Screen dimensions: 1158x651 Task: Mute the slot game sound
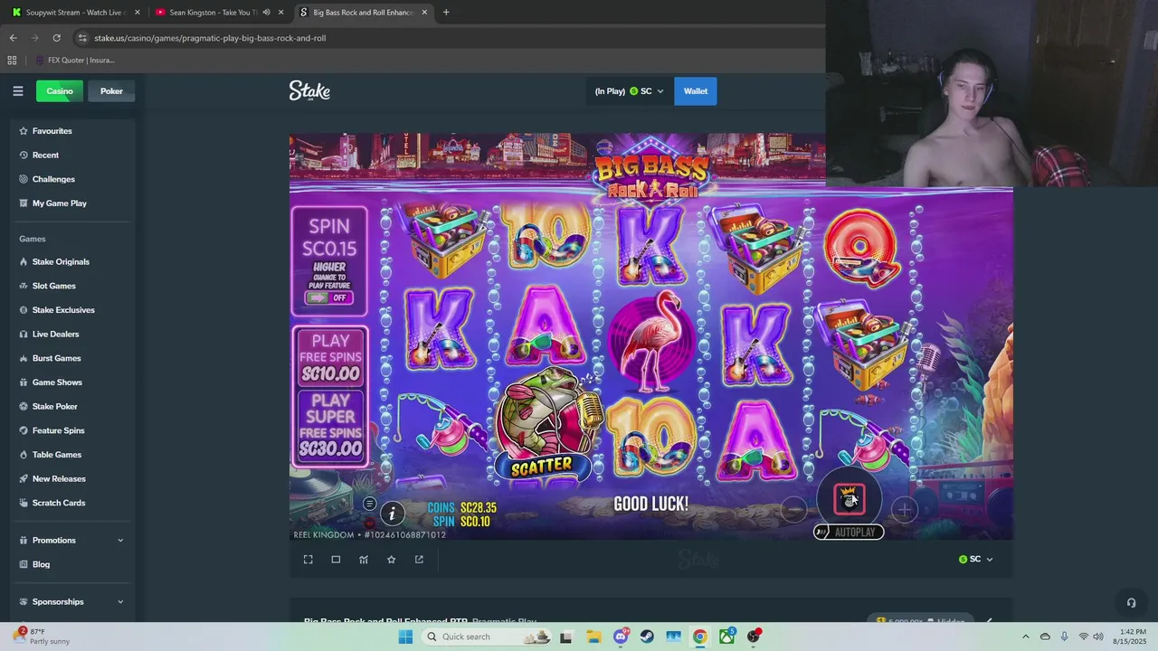[x=369, y=523]
